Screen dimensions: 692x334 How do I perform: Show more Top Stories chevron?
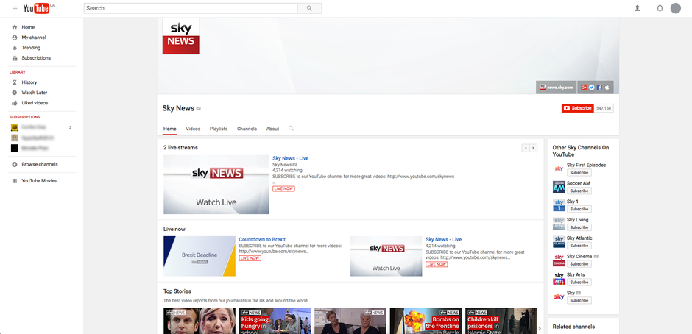[x=540, y=328]
